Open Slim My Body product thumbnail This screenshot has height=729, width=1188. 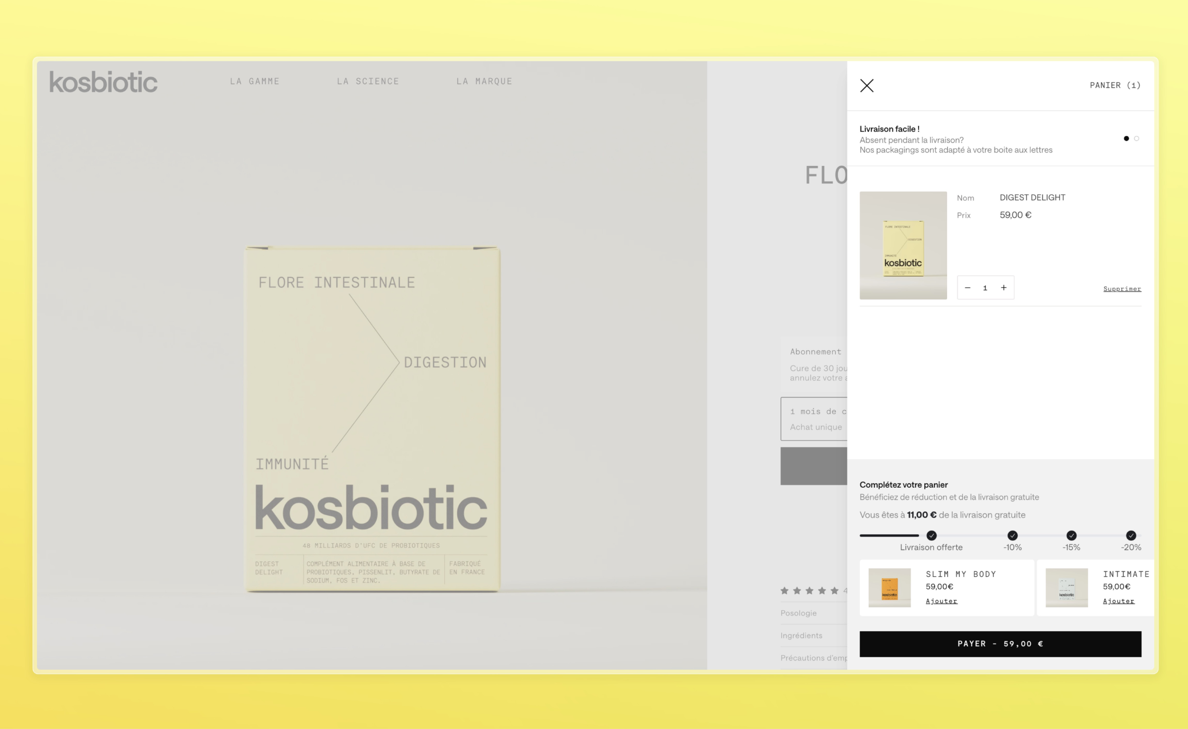click(890, 588)
